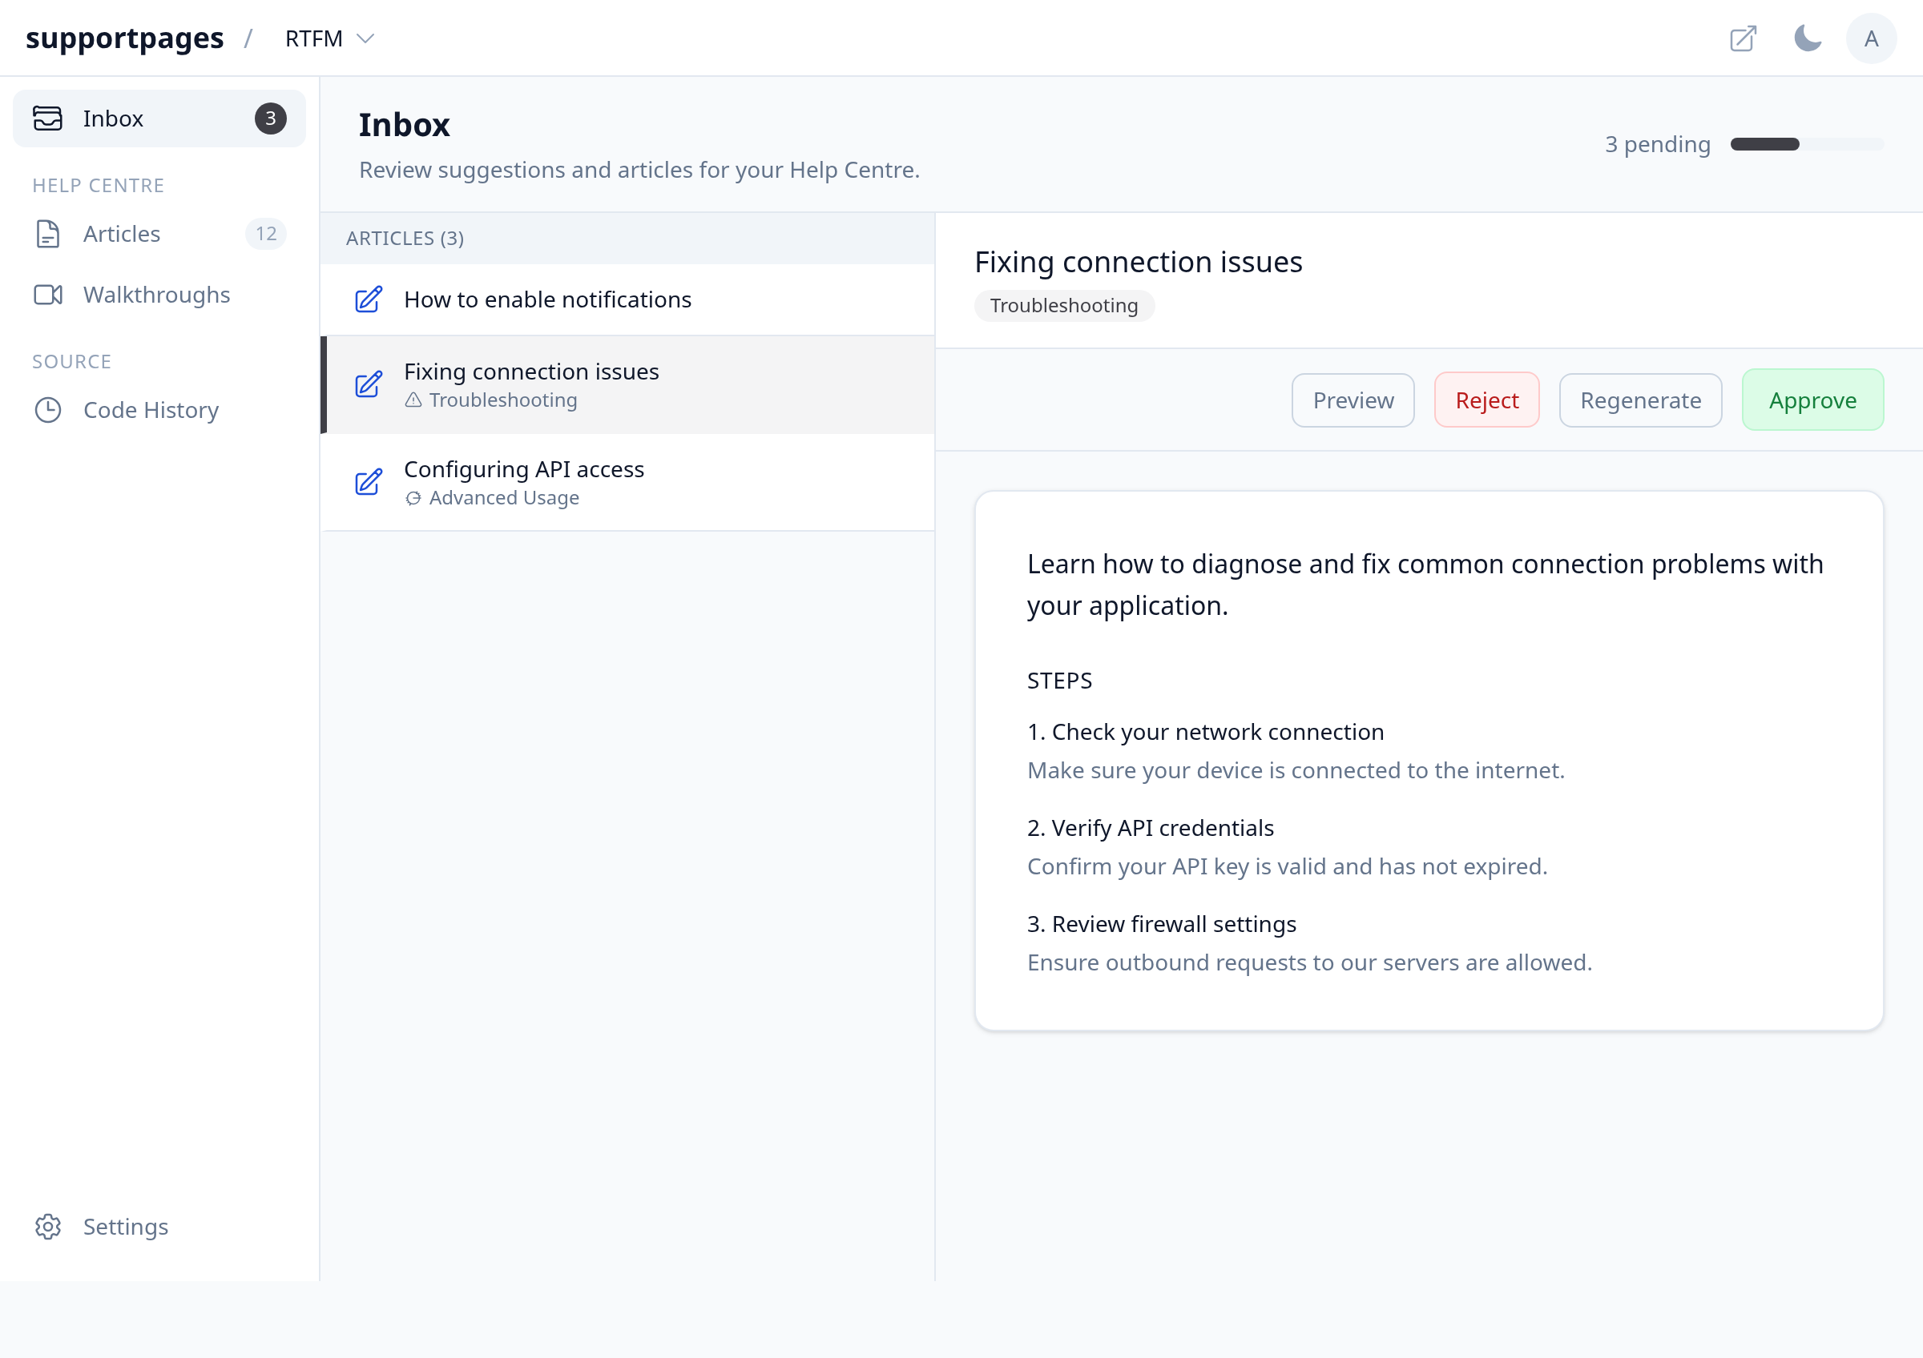The image size is (1923, 1358).
Task: Click the ARTICLES (3) list header
Action: pyautogui.click(x=627, y=239)
